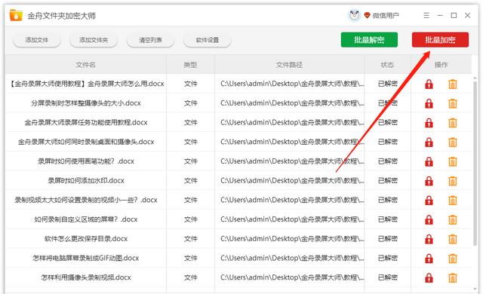
Task: Click lock icon for 如何录制自定义区域的屏幕？.docx
Action: tap(429, 219)
